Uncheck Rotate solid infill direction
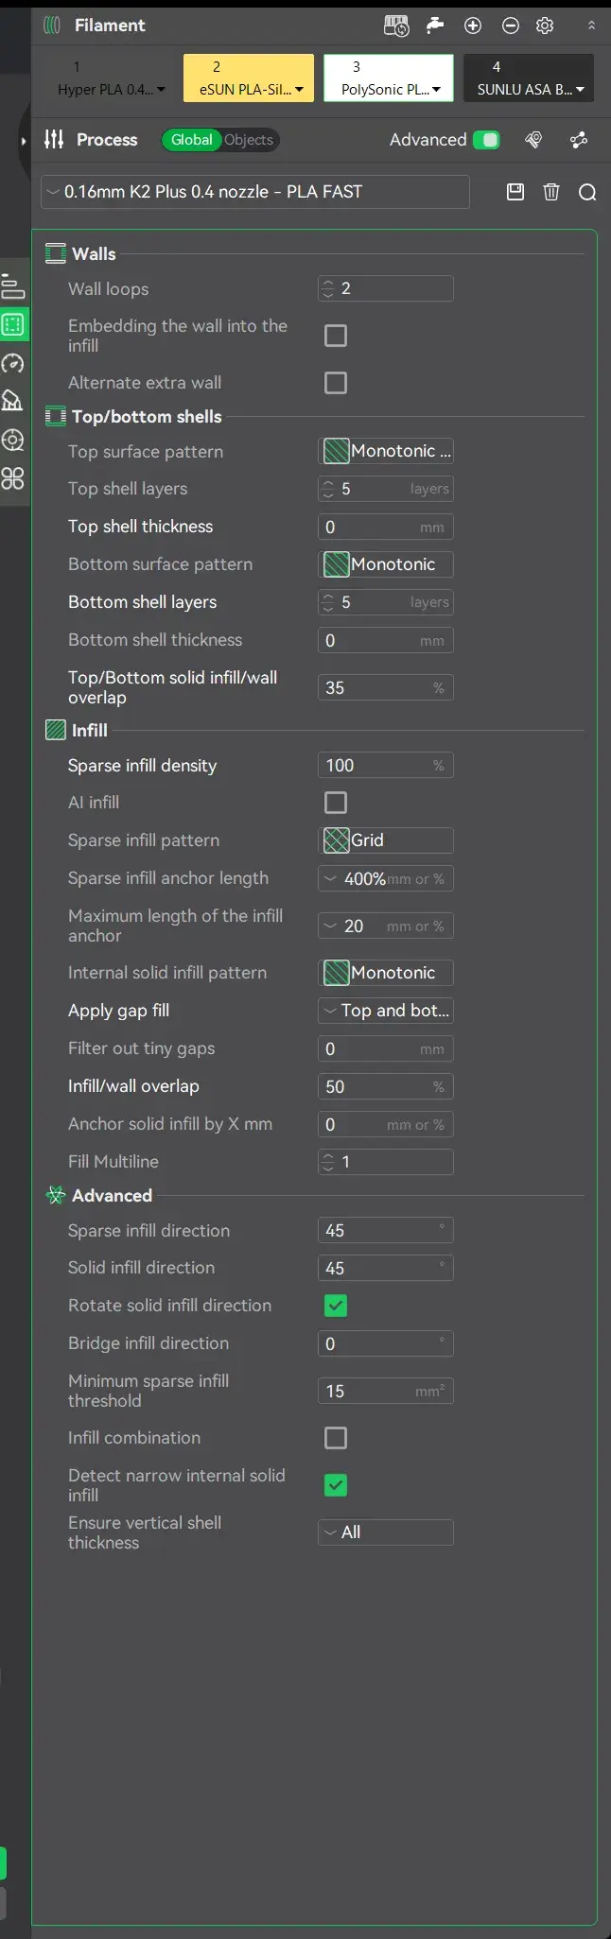The height and width of the screenshot is (1939, 611). pos(336,1306)
